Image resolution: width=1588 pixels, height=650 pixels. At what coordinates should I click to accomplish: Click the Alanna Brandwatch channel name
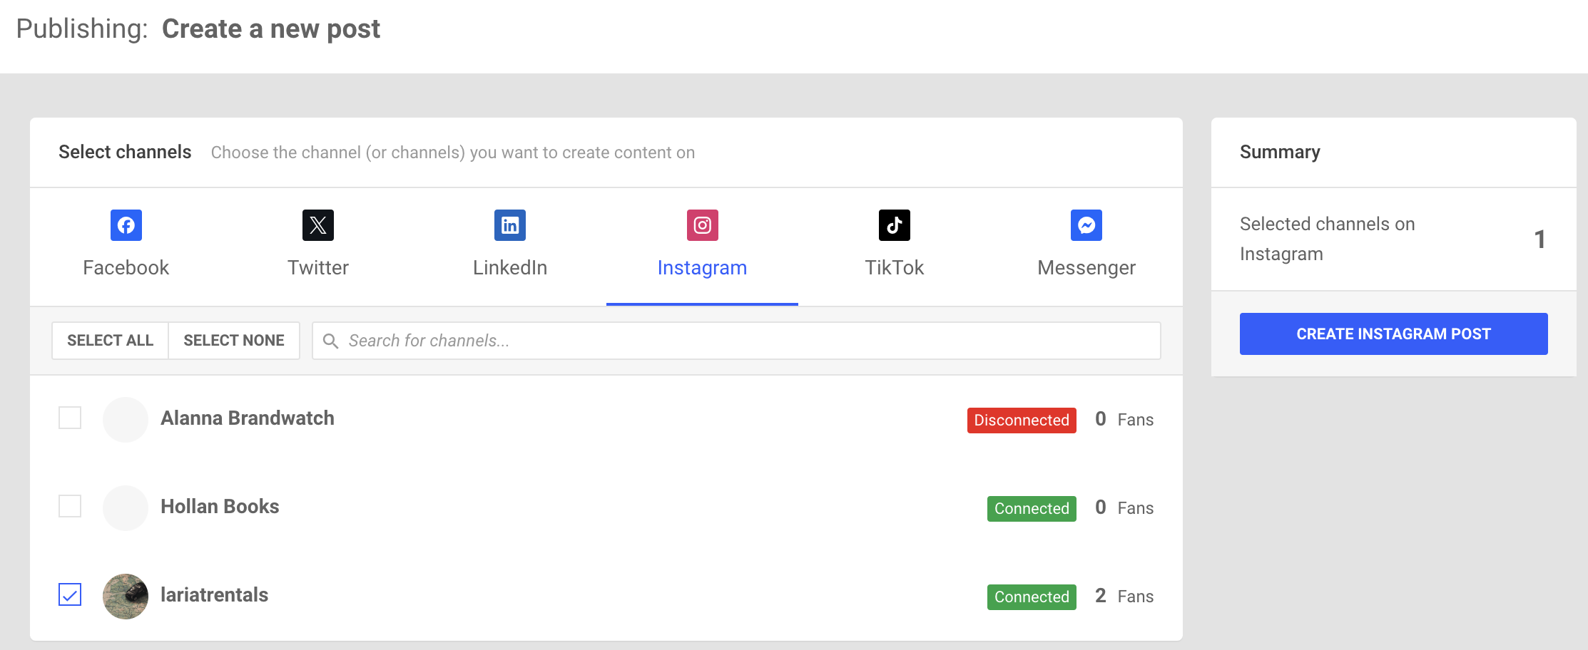(248, 418)
